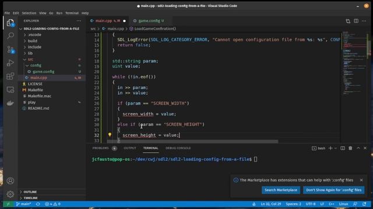This screenshot has height=209, width=373.
Task: Click the lightbulb code action on line 32
Action: (110, 135)
